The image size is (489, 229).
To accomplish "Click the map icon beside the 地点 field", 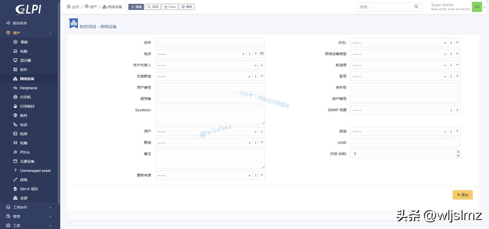I will click(262, 54).
